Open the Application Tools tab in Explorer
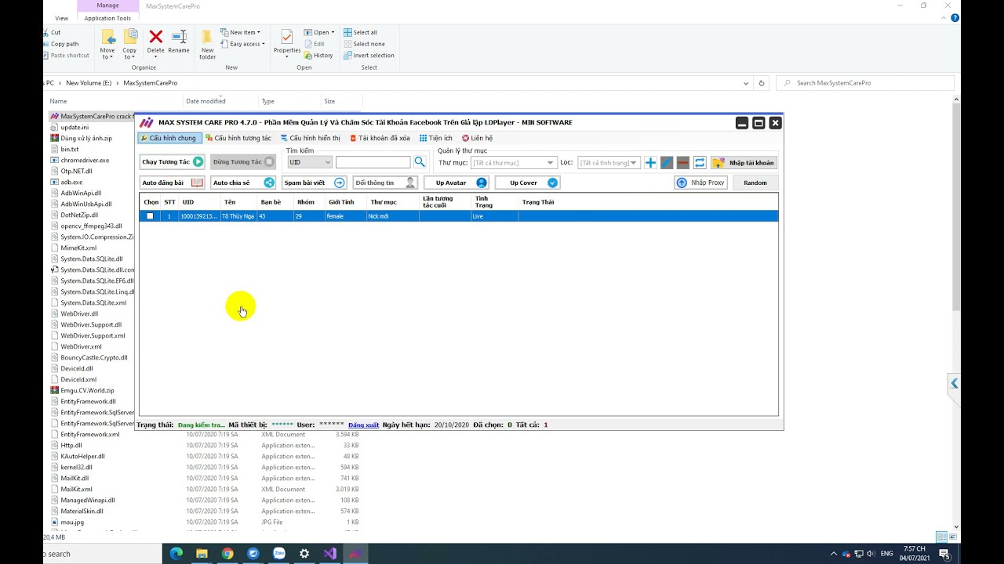The height and width of the screenshot is (564, 1004). (x=107, y=18)
